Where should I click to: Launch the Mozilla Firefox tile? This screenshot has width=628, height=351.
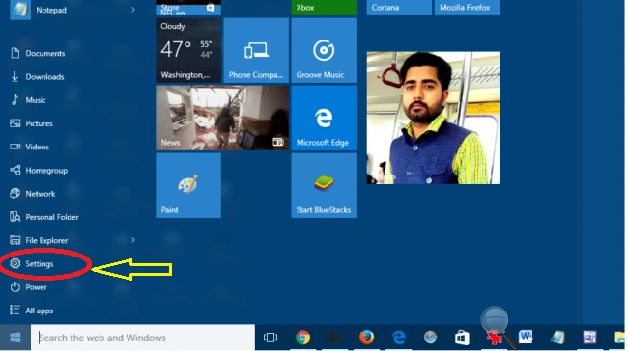(x=467, y=8)
